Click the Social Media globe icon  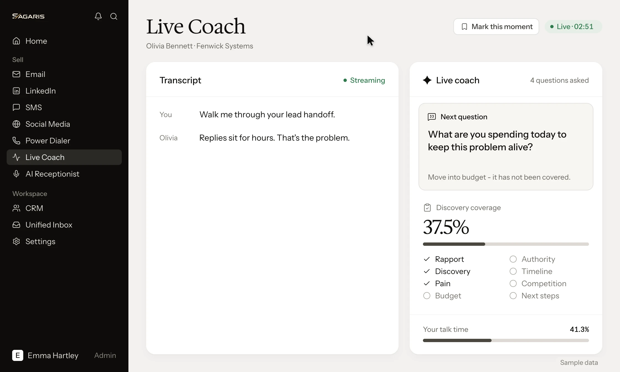coord(16,124)
